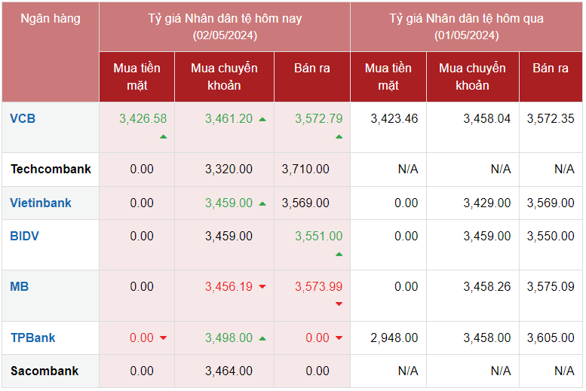Click red arrow beside TPBank selling rate 0.00
This screenshot has height=391, width=586.
339,338
